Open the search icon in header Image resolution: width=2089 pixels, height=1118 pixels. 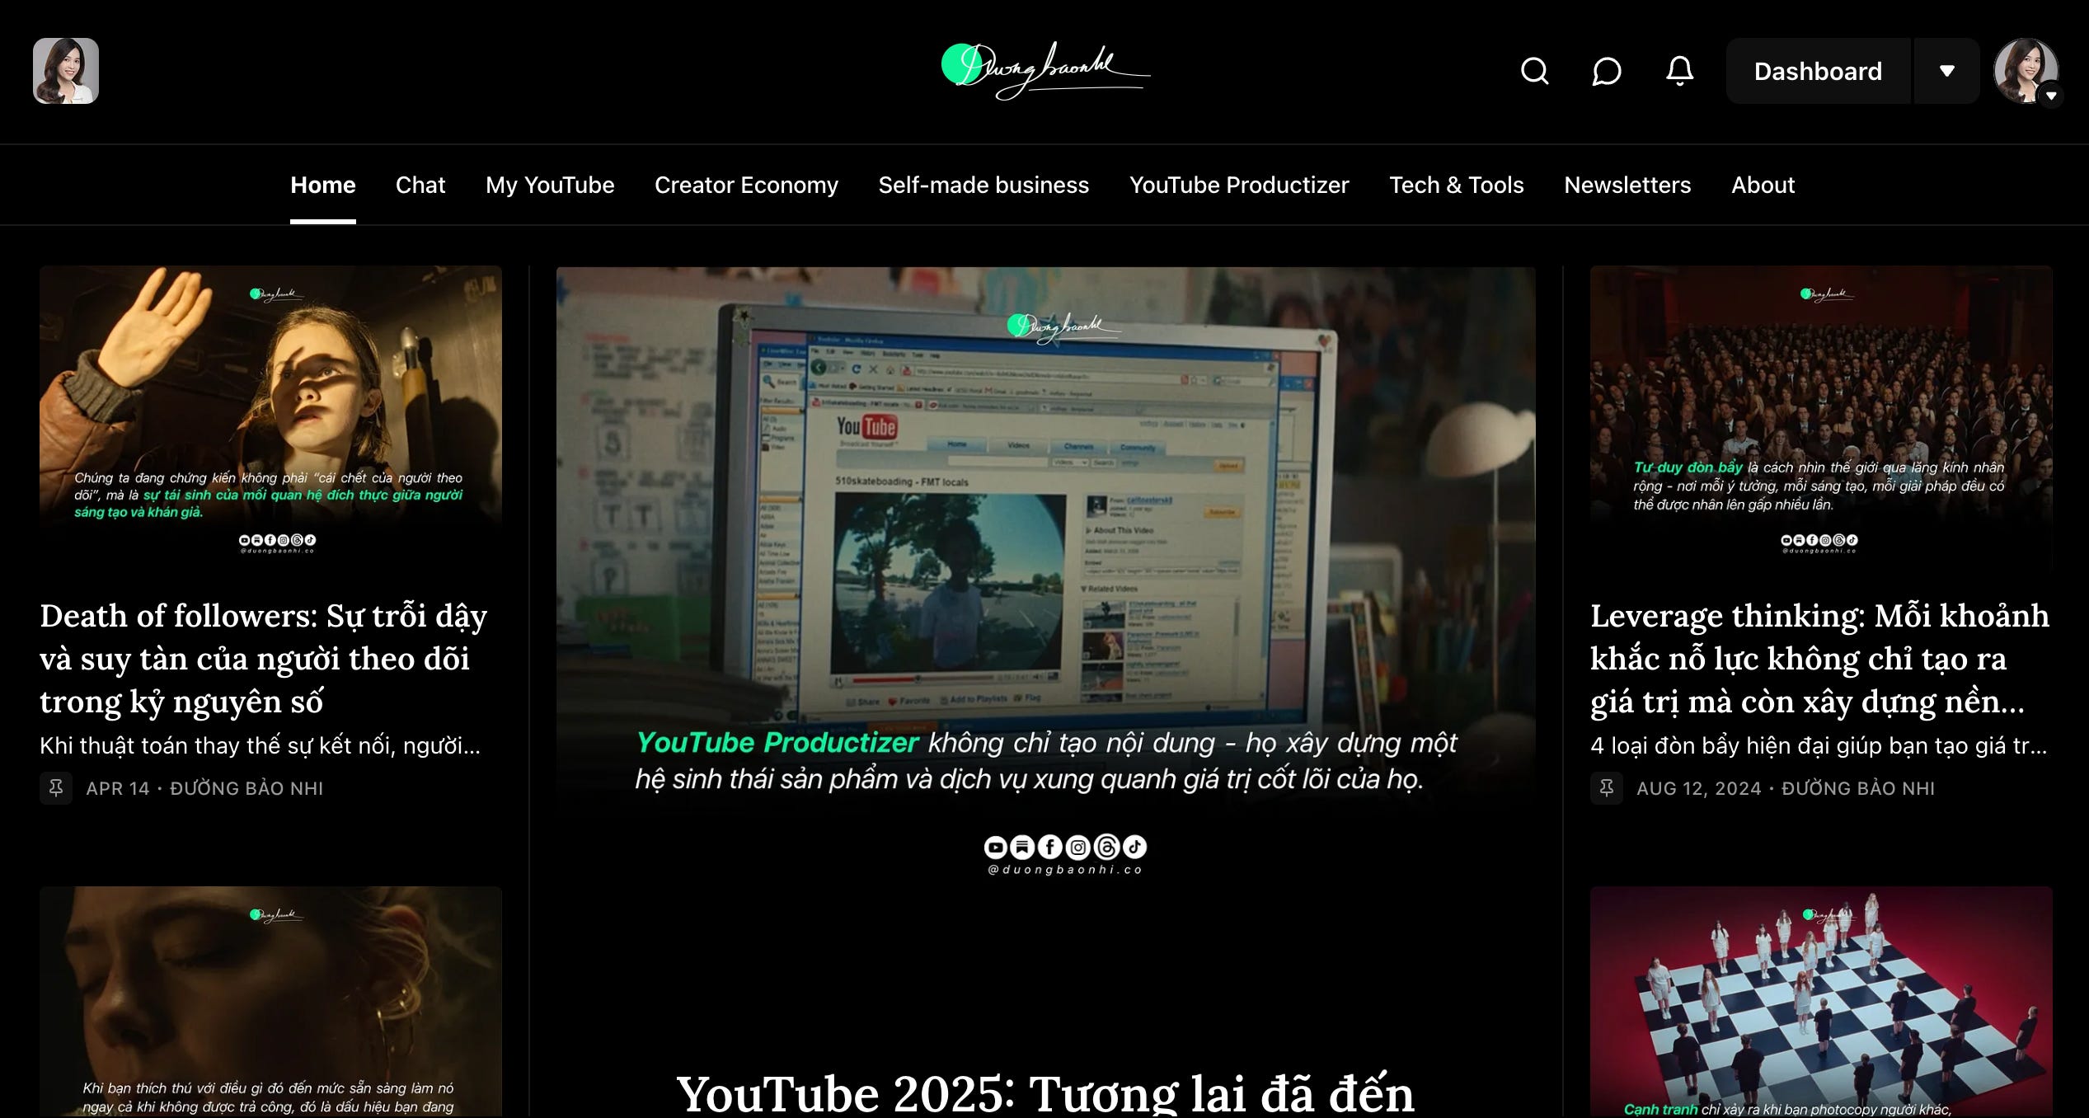(1534, 71)
